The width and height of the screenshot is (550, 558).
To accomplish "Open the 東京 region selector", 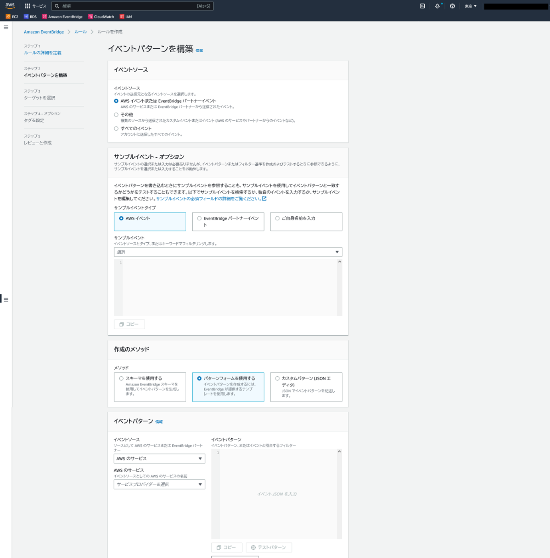I will [x=471, y=6].
